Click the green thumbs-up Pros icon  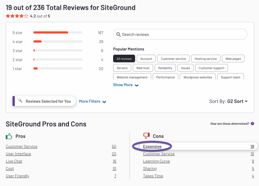coord(9,136)
